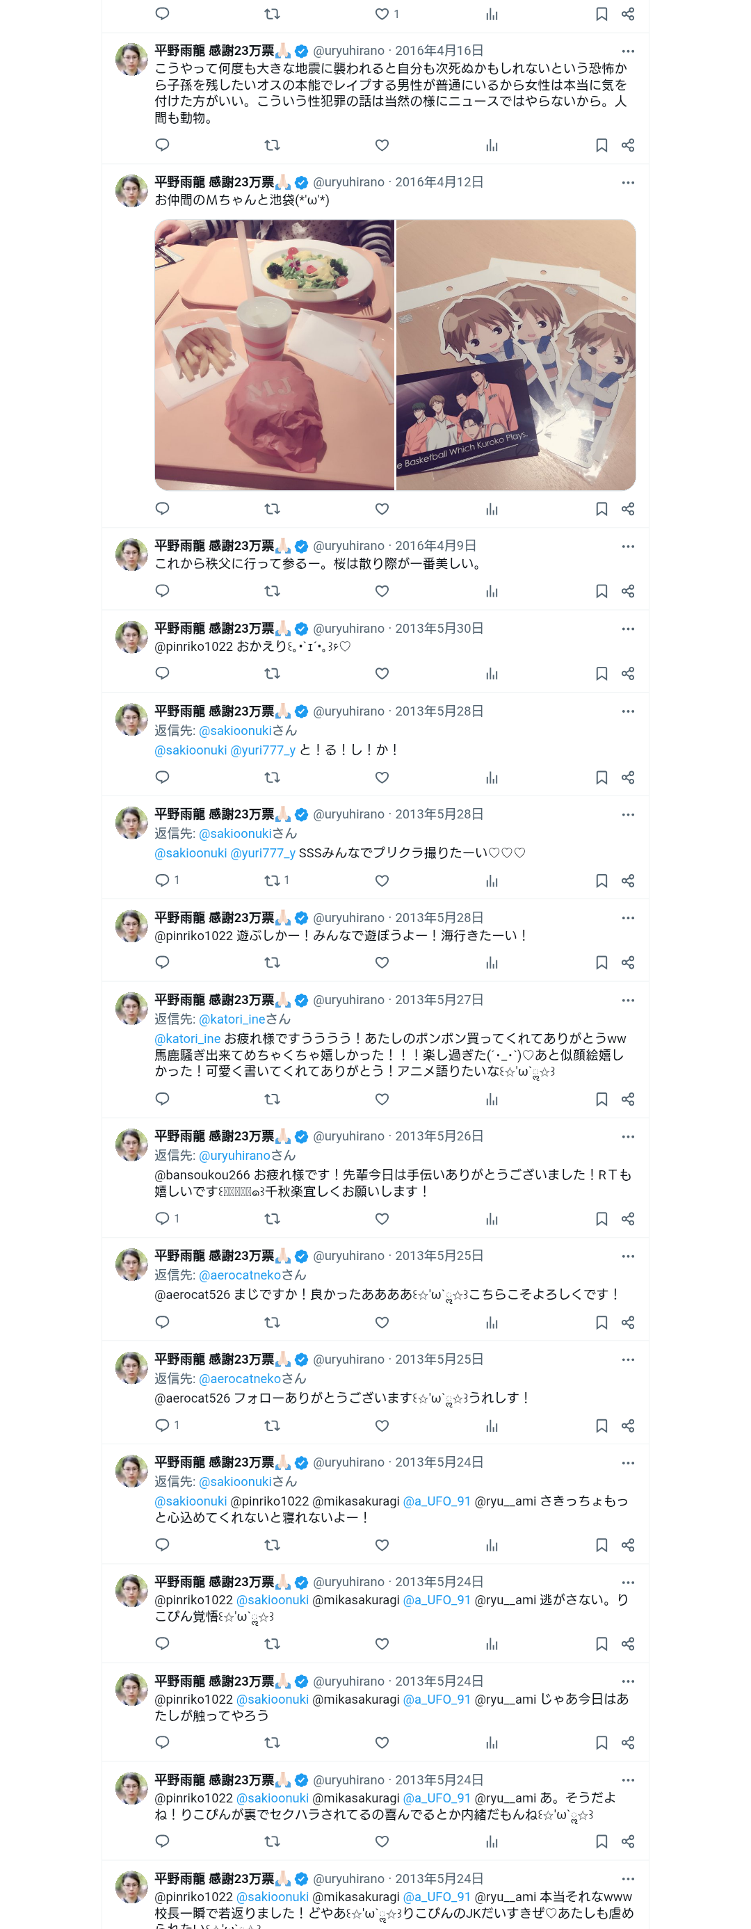Open more options menu on the May 30, 2013 tweet

627,629
